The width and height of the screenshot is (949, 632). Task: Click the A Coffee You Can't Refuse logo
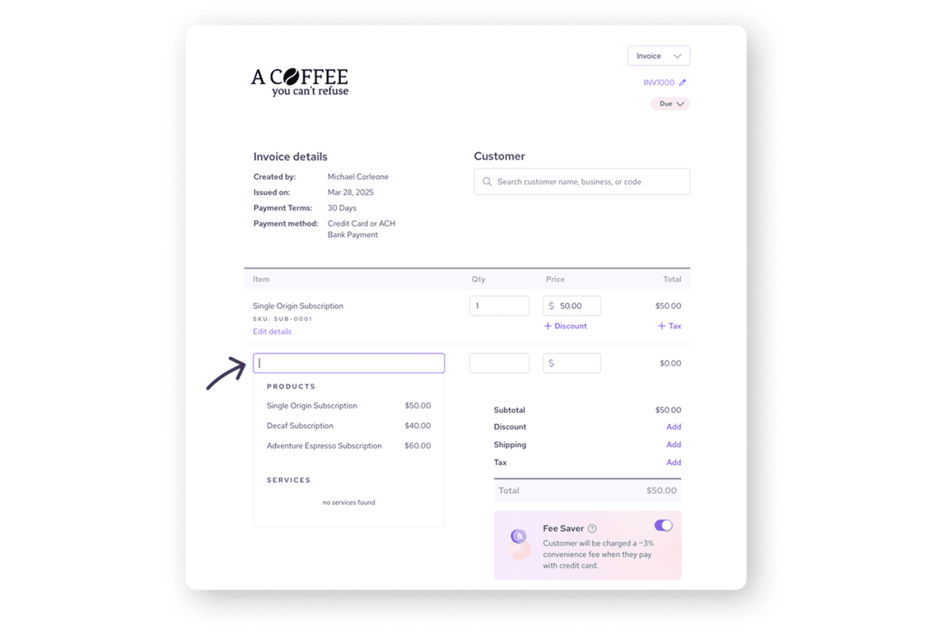[300, 82]
